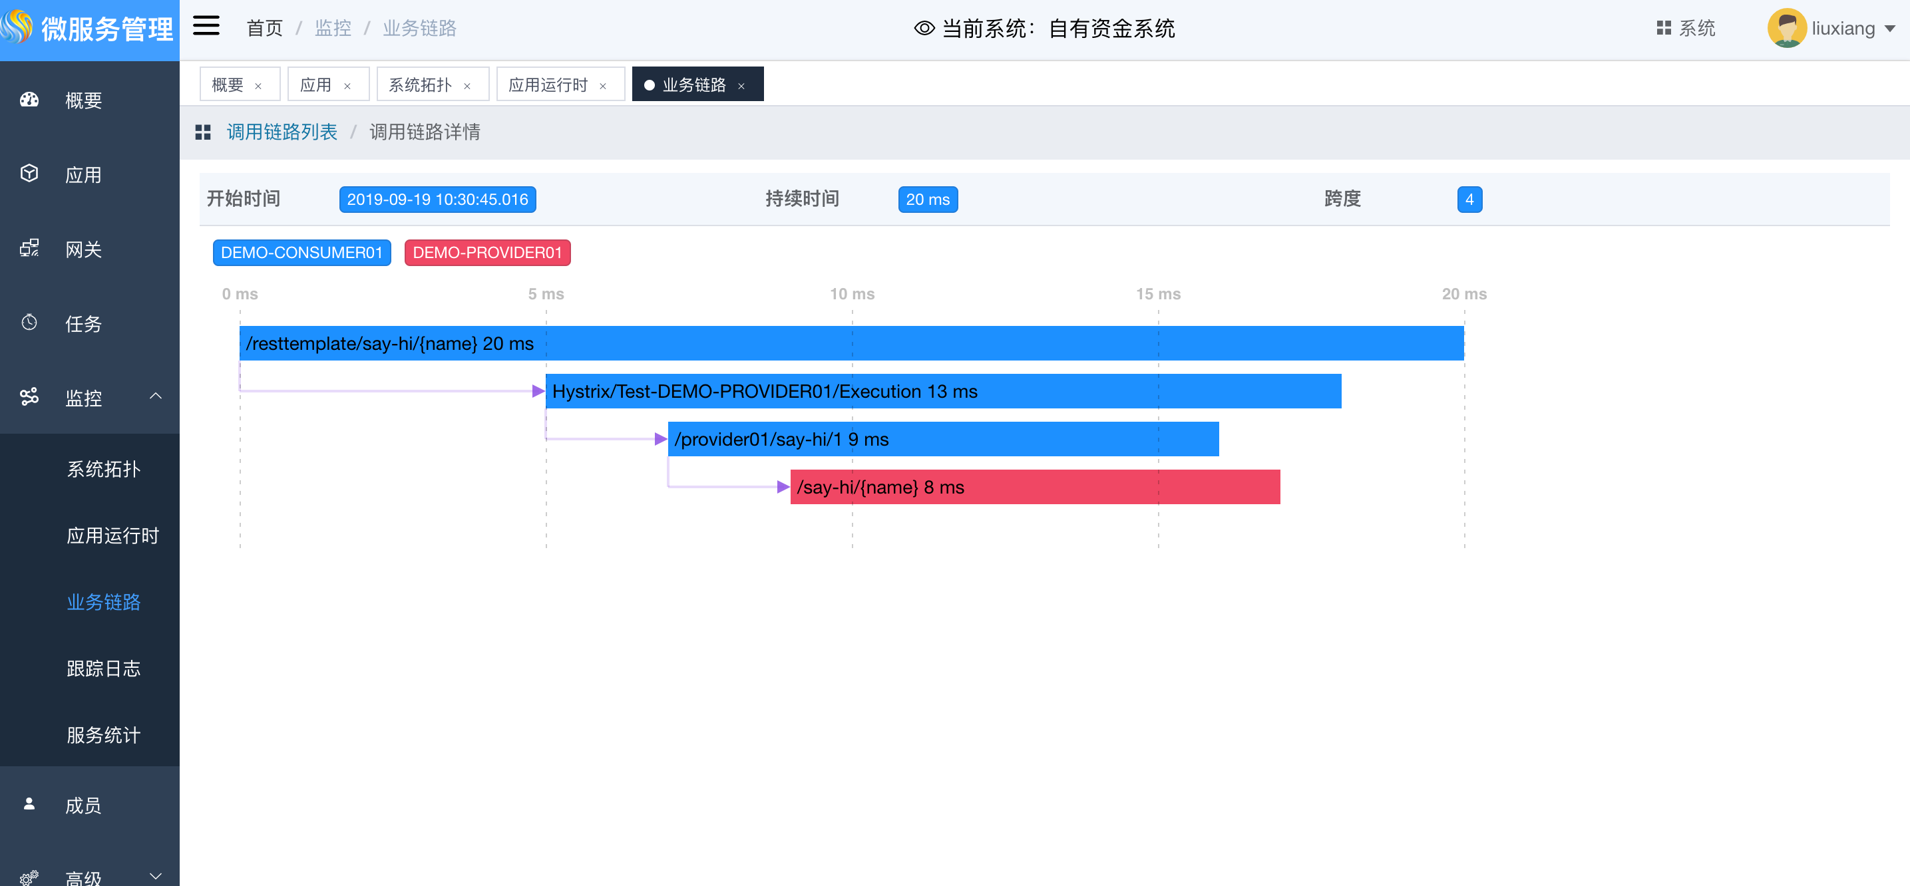Click the dashboard icon beside 概要
This screenshot has height=886, width=1910.
(x=29, y=100)
